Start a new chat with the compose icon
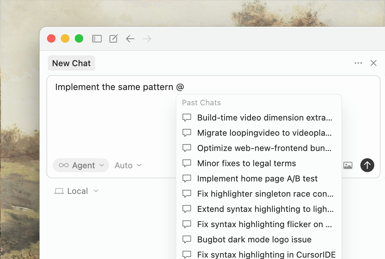 (x=113, y=38)
